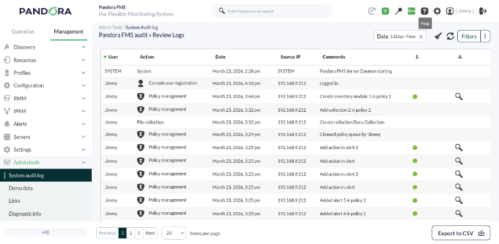Expand the Configuration menu chevron
Screen dimensions: 499x244
(x=84, y=85)
